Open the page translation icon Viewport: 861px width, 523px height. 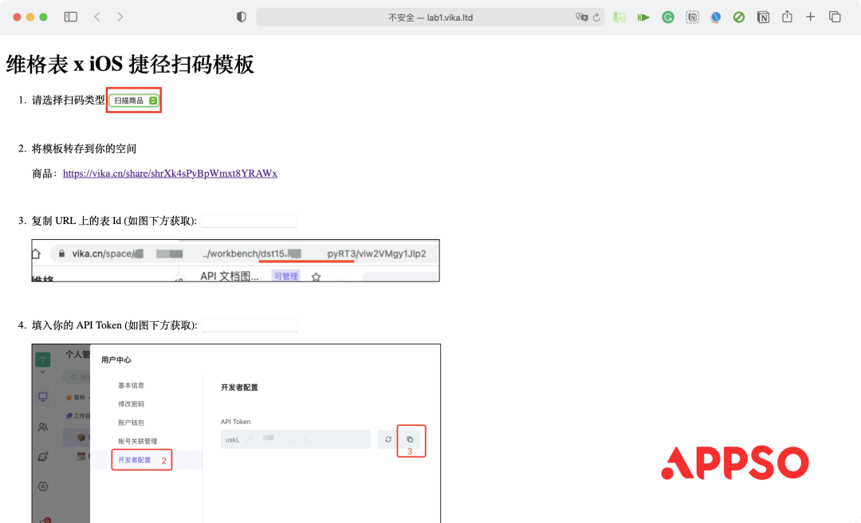coord(581,17)
